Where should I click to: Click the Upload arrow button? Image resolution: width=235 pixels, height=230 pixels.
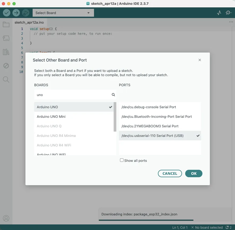point(16,13)
